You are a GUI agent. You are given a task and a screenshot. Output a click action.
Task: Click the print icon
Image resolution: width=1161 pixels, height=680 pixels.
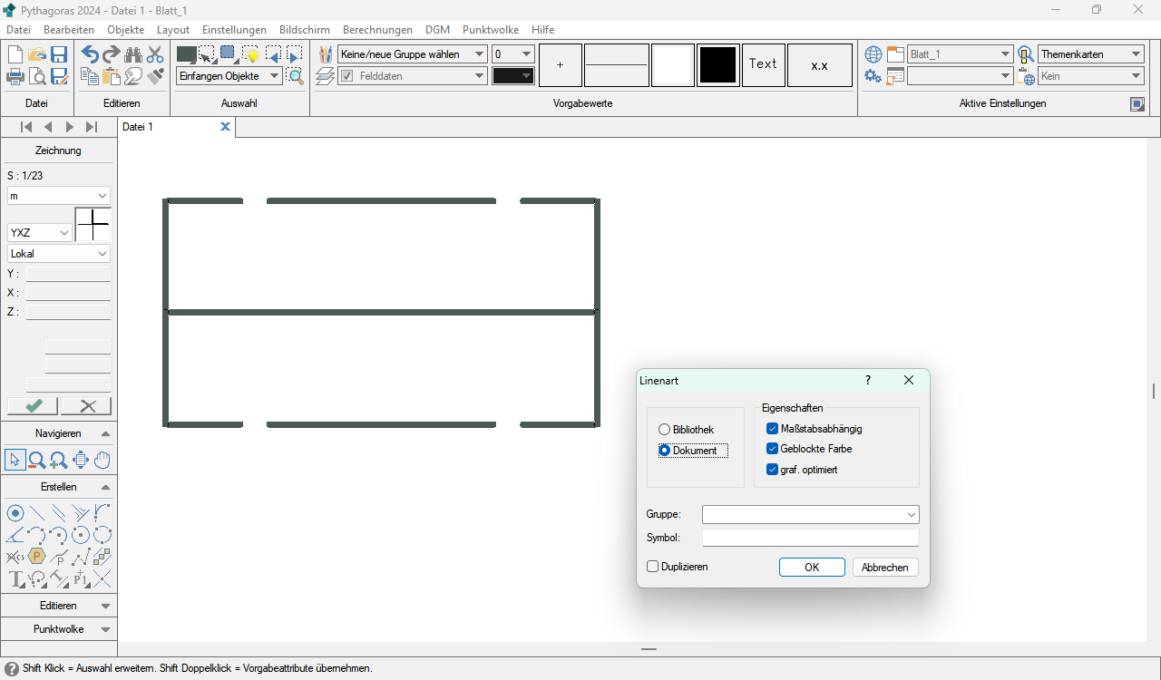click(15, 76)
